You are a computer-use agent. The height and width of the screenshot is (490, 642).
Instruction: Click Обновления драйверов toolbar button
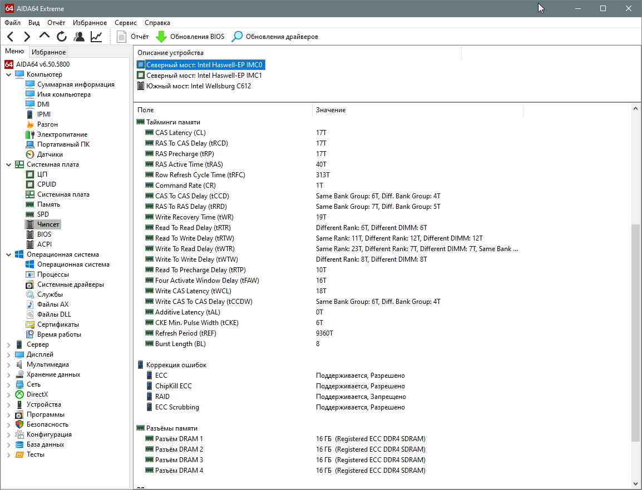275,37
